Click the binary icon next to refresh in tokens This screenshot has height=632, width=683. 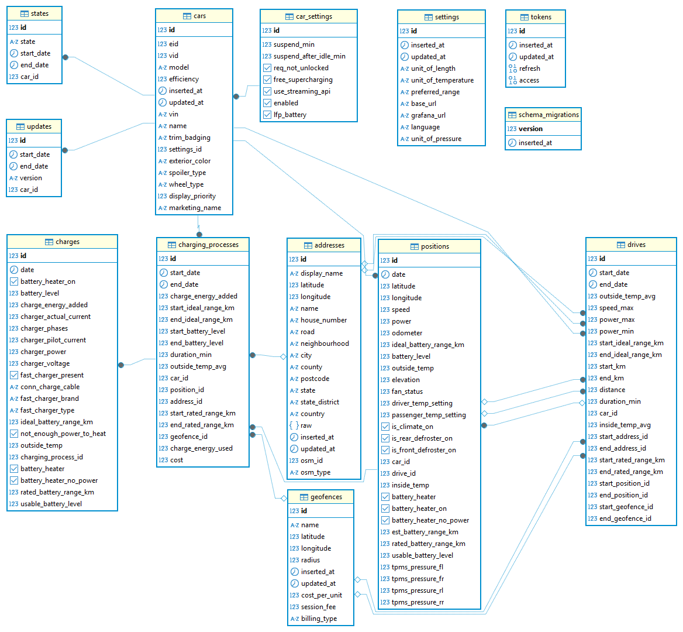pyautogui.click(x=512, y=68)
